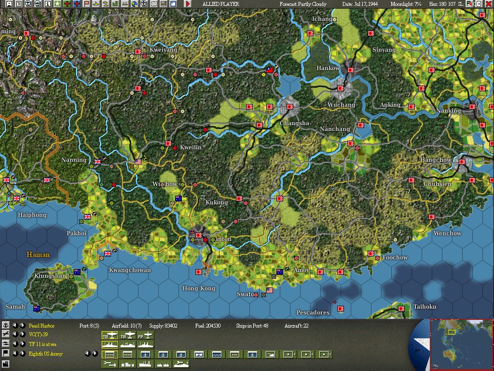Viewport: 494px width, 371px height.
Task: Click the 'Aircraft: 22' readout
Action: (297, 326)
